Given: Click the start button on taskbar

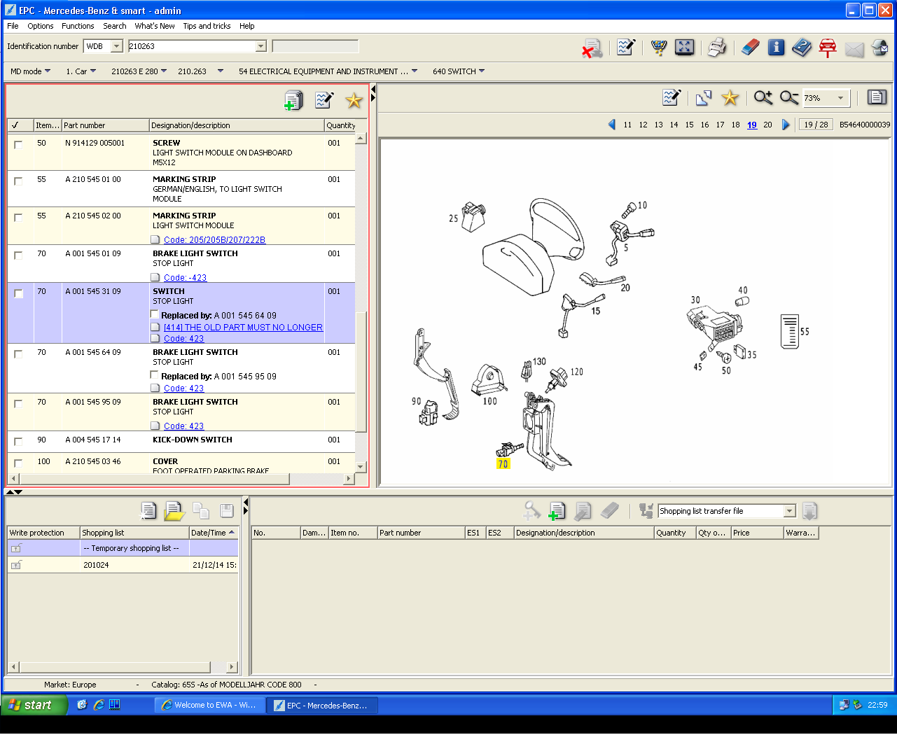Looking at the screenshot, I should pyautogui.click(x=34, y=705).
